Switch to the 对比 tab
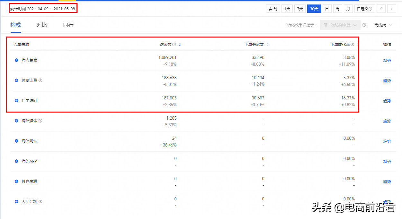Viewport: 402px width, 219px height. pos(42,25)
